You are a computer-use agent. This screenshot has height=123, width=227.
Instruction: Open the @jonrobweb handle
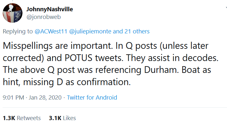click(x=43, y=17)
